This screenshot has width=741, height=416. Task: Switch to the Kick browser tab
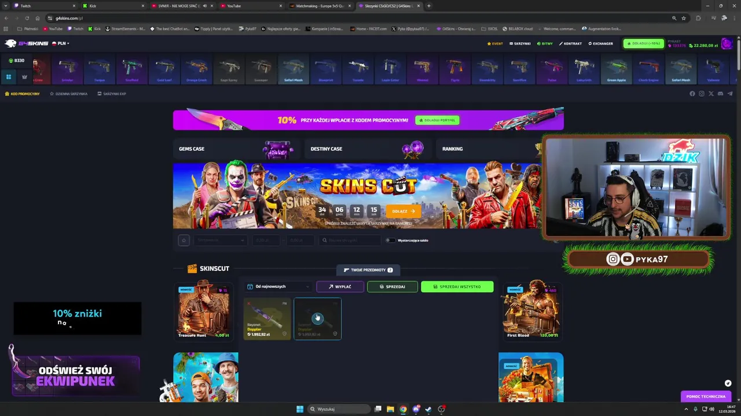pos(113,6)
